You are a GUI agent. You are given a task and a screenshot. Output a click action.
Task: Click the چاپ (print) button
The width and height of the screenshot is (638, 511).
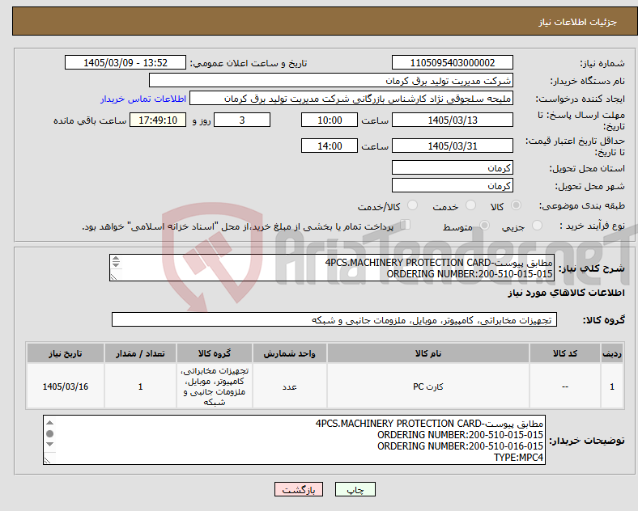[x=355, y=490]
